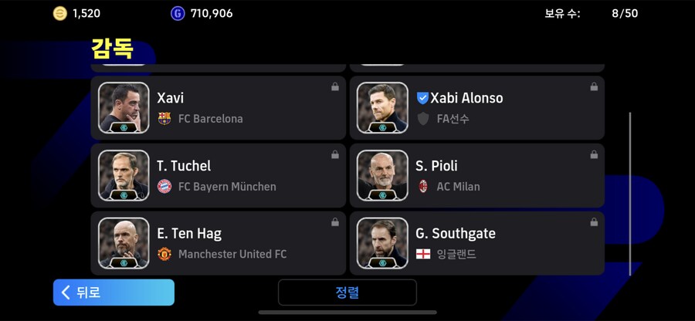This screenshot has width=695, height=321.
Task: Click the England flag icon
Action: [423, 254]
